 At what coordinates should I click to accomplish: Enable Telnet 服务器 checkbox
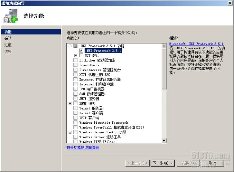[x=76, y=108]
